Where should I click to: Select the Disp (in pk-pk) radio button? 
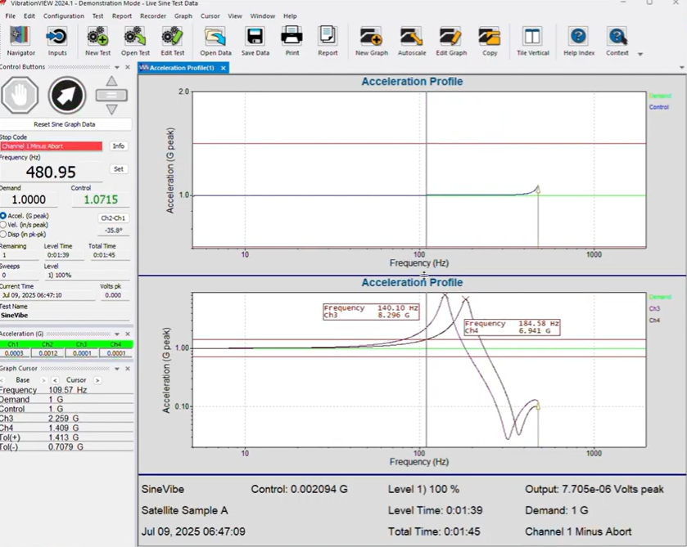3,234
